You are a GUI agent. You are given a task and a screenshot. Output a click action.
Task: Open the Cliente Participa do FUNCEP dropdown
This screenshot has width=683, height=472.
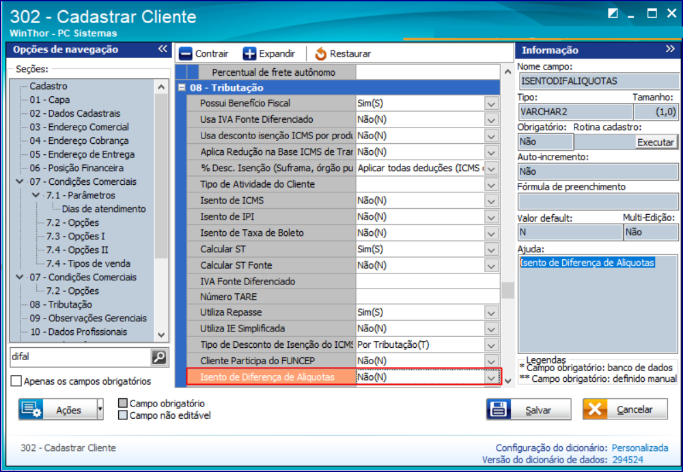point(491,361)
